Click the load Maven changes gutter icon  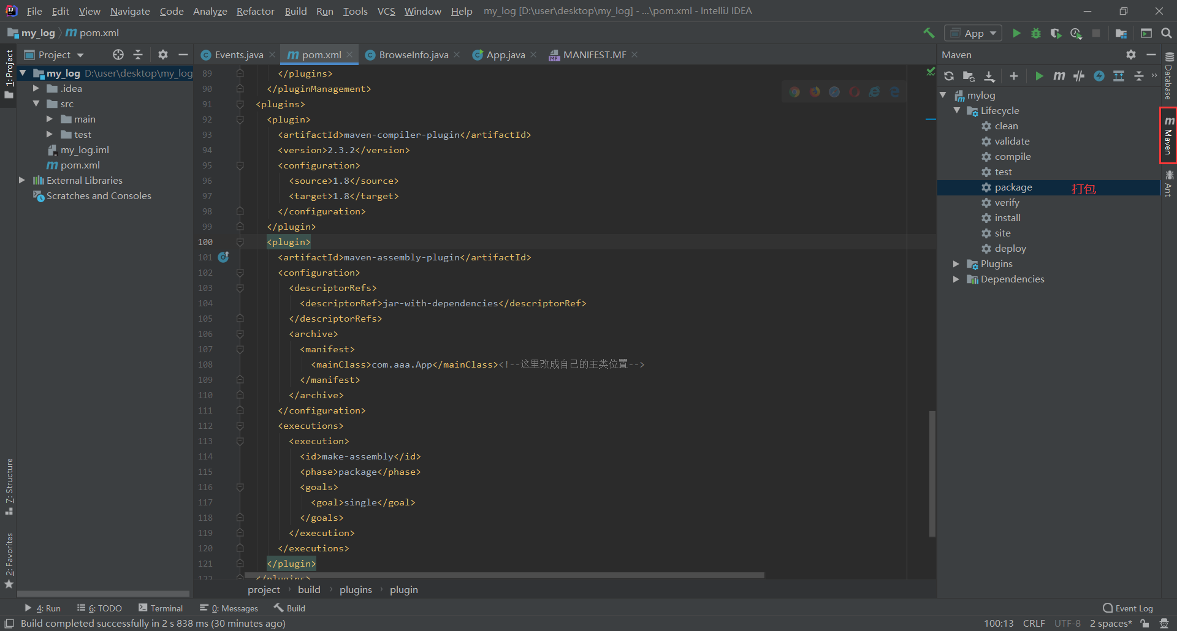(x=224, y=257)
